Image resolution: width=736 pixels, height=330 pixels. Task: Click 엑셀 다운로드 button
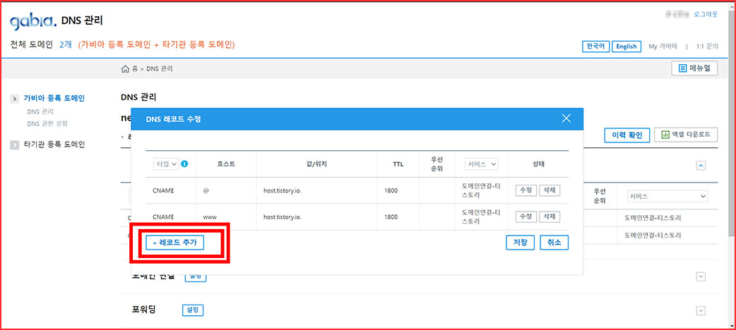pyautogui.click(x=686, y=135)
